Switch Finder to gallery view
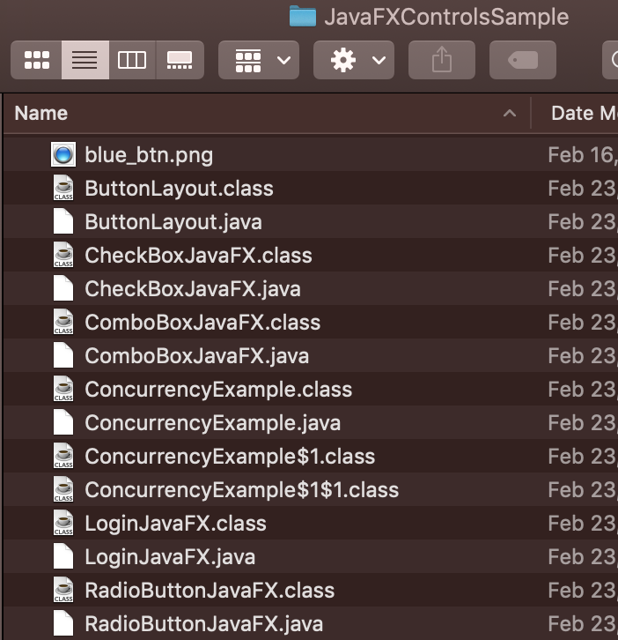The width and height of the screenshot is (618, 640). pos(180,60)
